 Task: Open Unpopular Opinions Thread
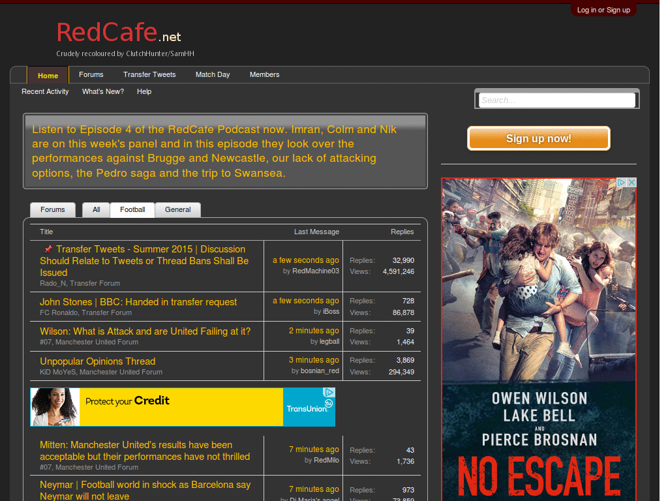pyautogui.click(x=98, y=361)
